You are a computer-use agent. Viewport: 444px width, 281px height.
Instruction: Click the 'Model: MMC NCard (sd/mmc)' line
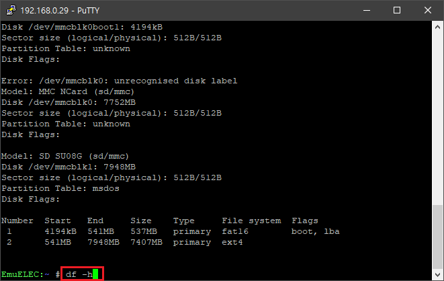(68, 92)
